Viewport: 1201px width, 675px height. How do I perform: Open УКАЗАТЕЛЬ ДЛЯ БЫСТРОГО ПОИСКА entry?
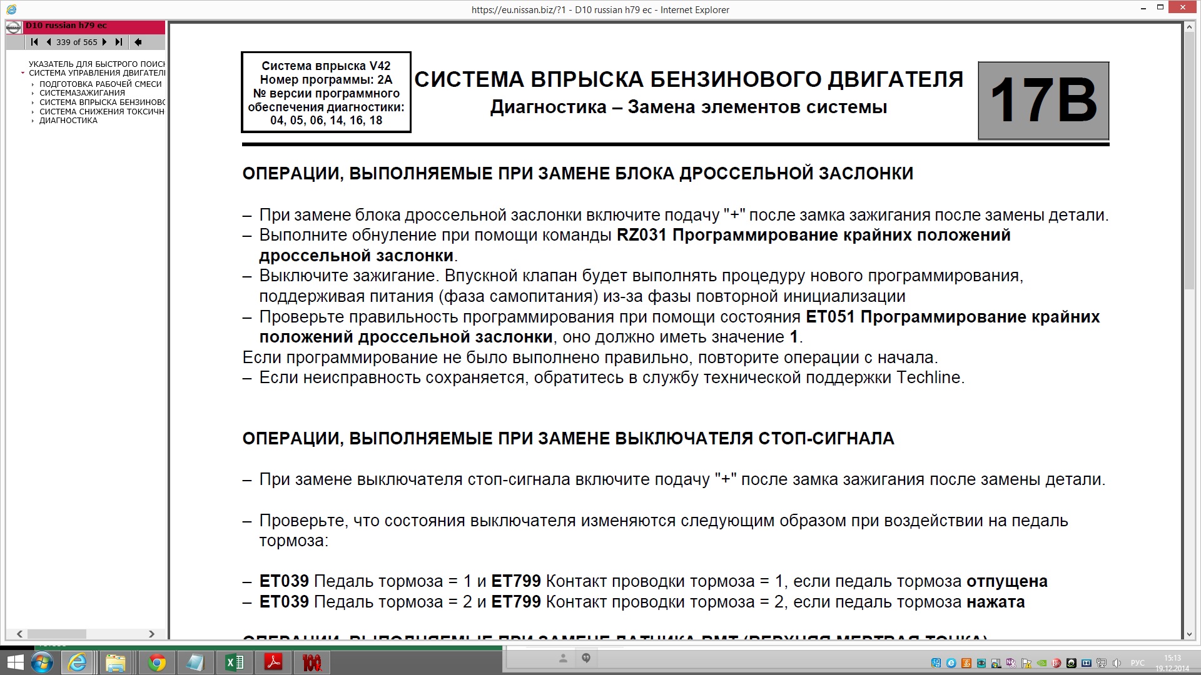(97, 64)
